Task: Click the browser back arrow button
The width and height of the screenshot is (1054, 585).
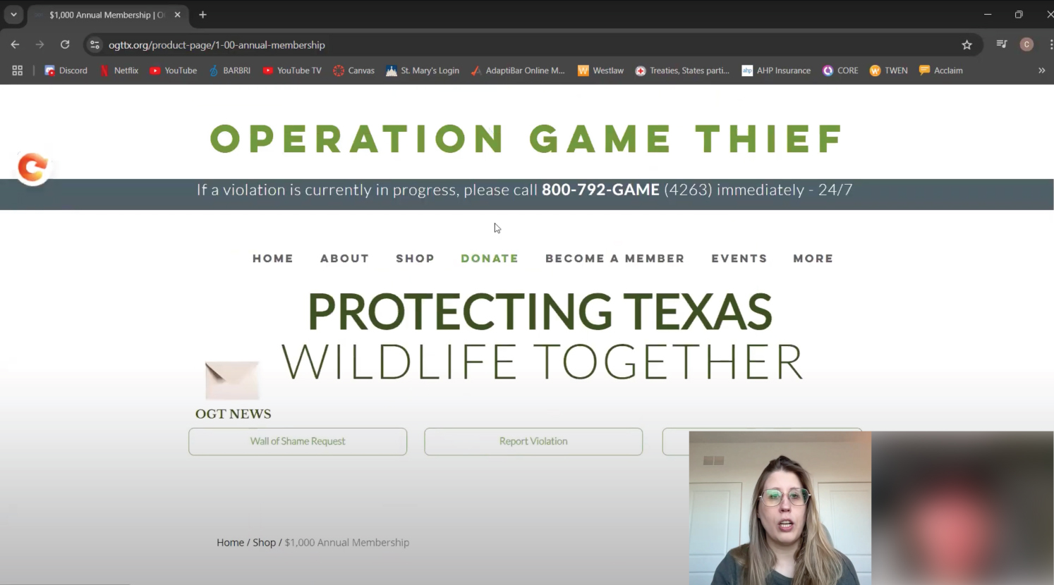Action: point(15,44)
